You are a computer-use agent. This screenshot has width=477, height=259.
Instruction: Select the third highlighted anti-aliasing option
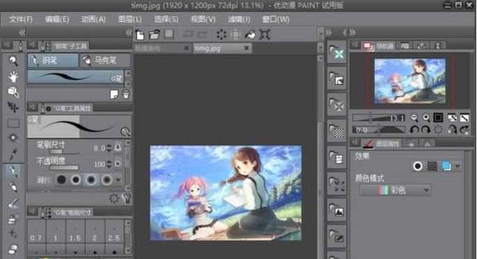coord(90,180)
